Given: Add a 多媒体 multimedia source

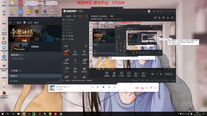Looking at the screenshot, I should [x=129, y=74].
